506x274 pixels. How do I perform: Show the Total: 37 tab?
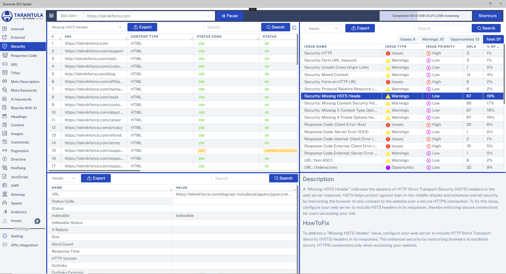(493, 39)
